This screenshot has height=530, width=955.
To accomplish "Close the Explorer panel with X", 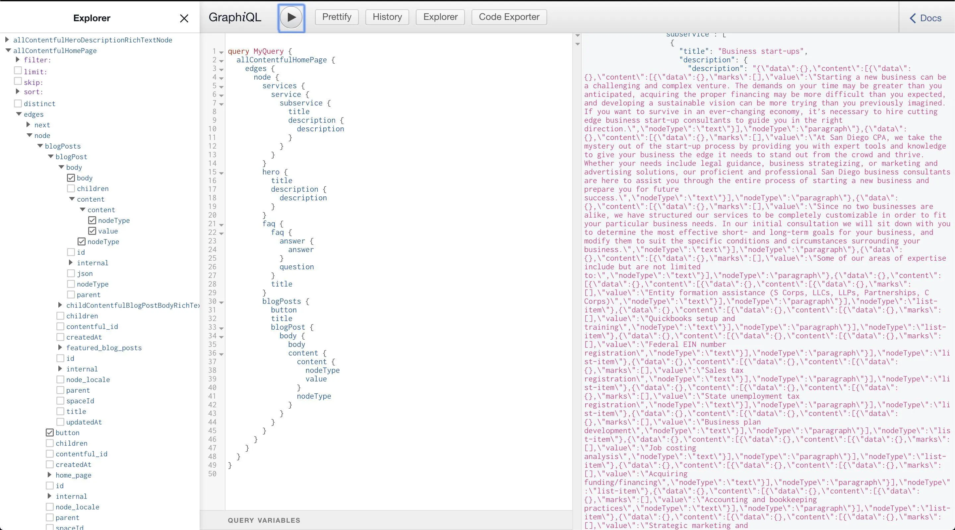I will click(x=184, y=18).
